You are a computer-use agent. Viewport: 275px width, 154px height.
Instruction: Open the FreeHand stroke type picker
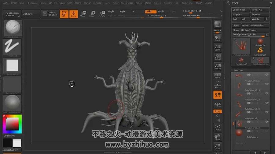click(x=12, y=47)
